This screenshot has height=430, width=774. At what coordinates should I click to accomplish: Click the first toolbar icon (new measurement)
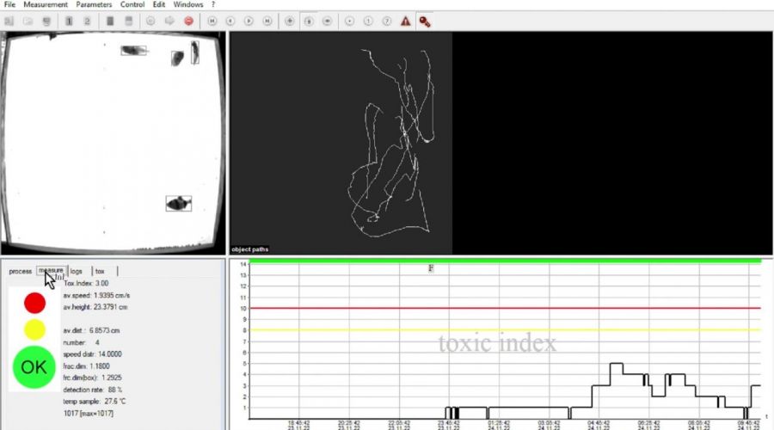pyautogui.click(x=9, y=21)
